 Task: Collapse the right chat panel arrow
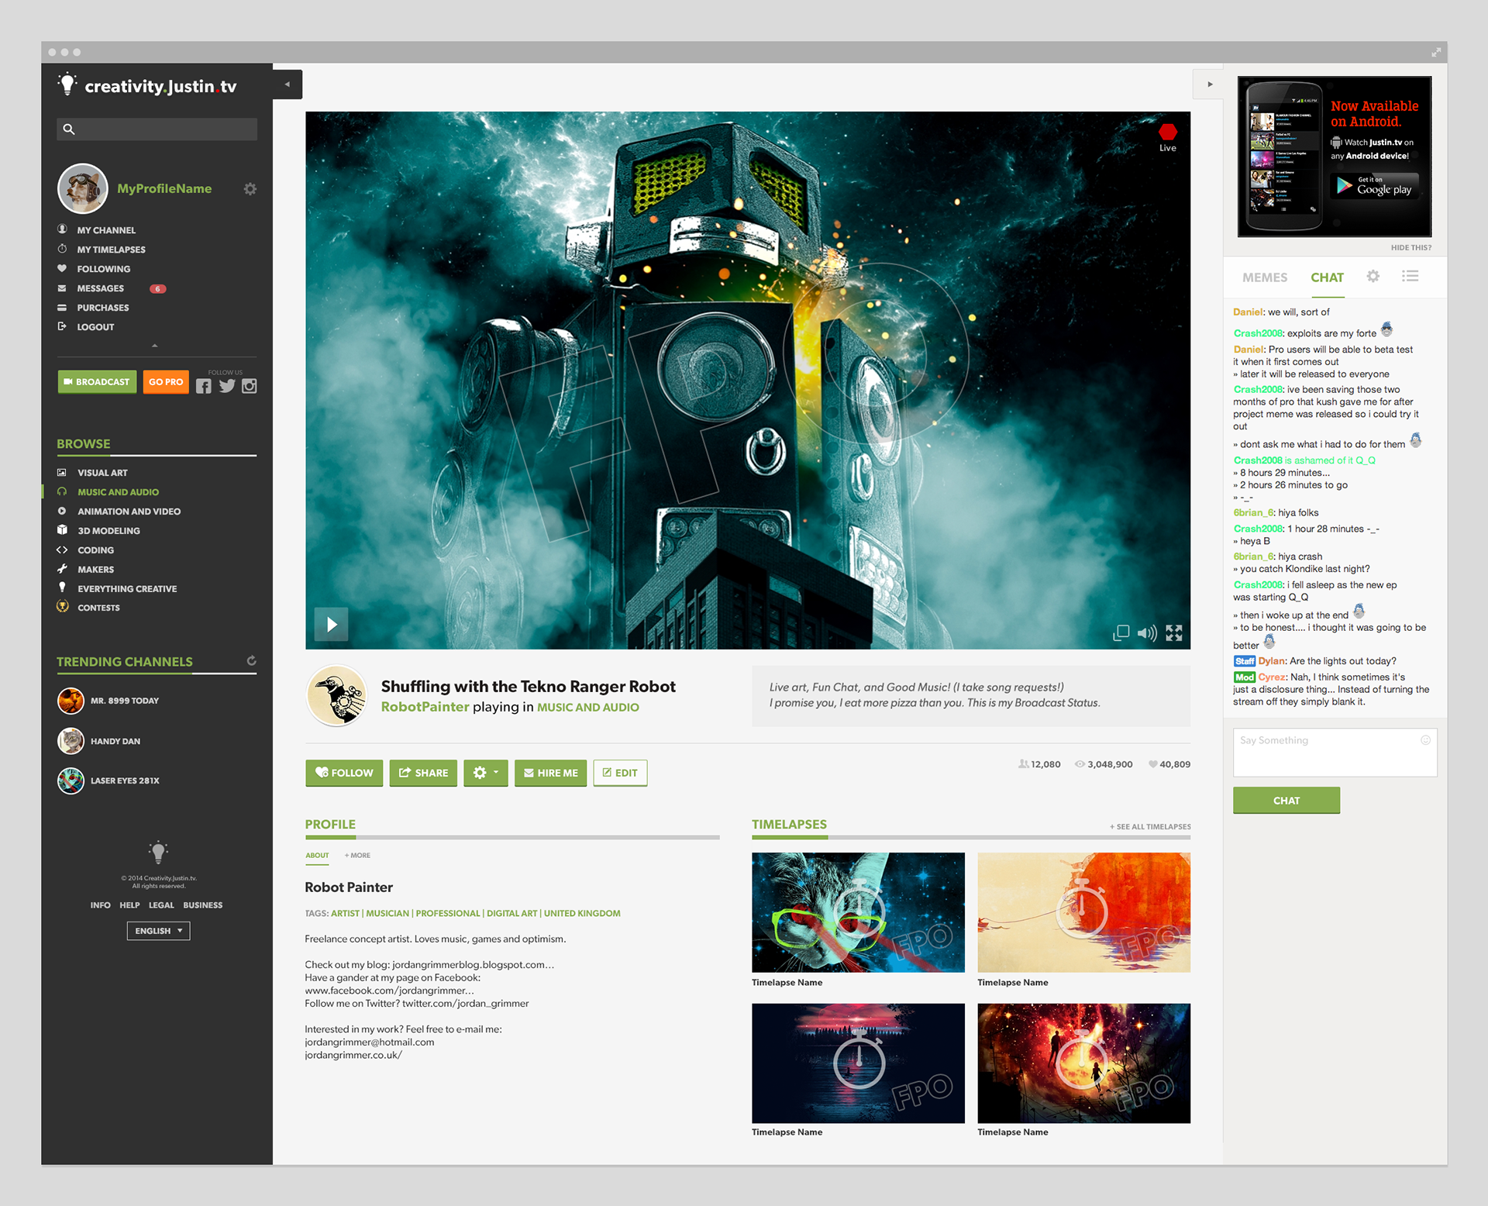[1209, 84]
